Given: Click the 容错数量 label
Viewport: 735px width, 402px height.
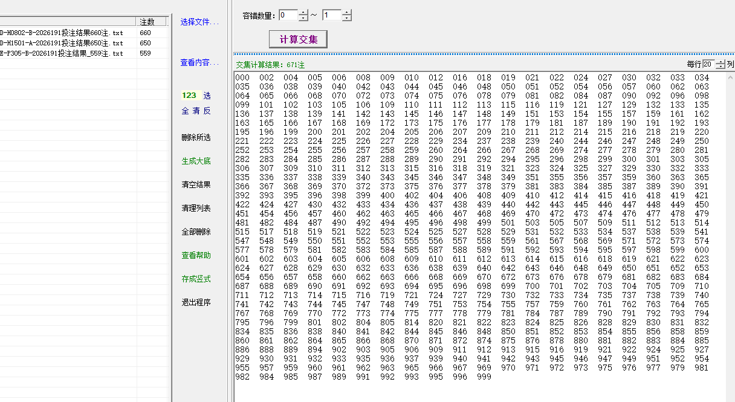Looking at the screenshot, I should click(259, 16).
